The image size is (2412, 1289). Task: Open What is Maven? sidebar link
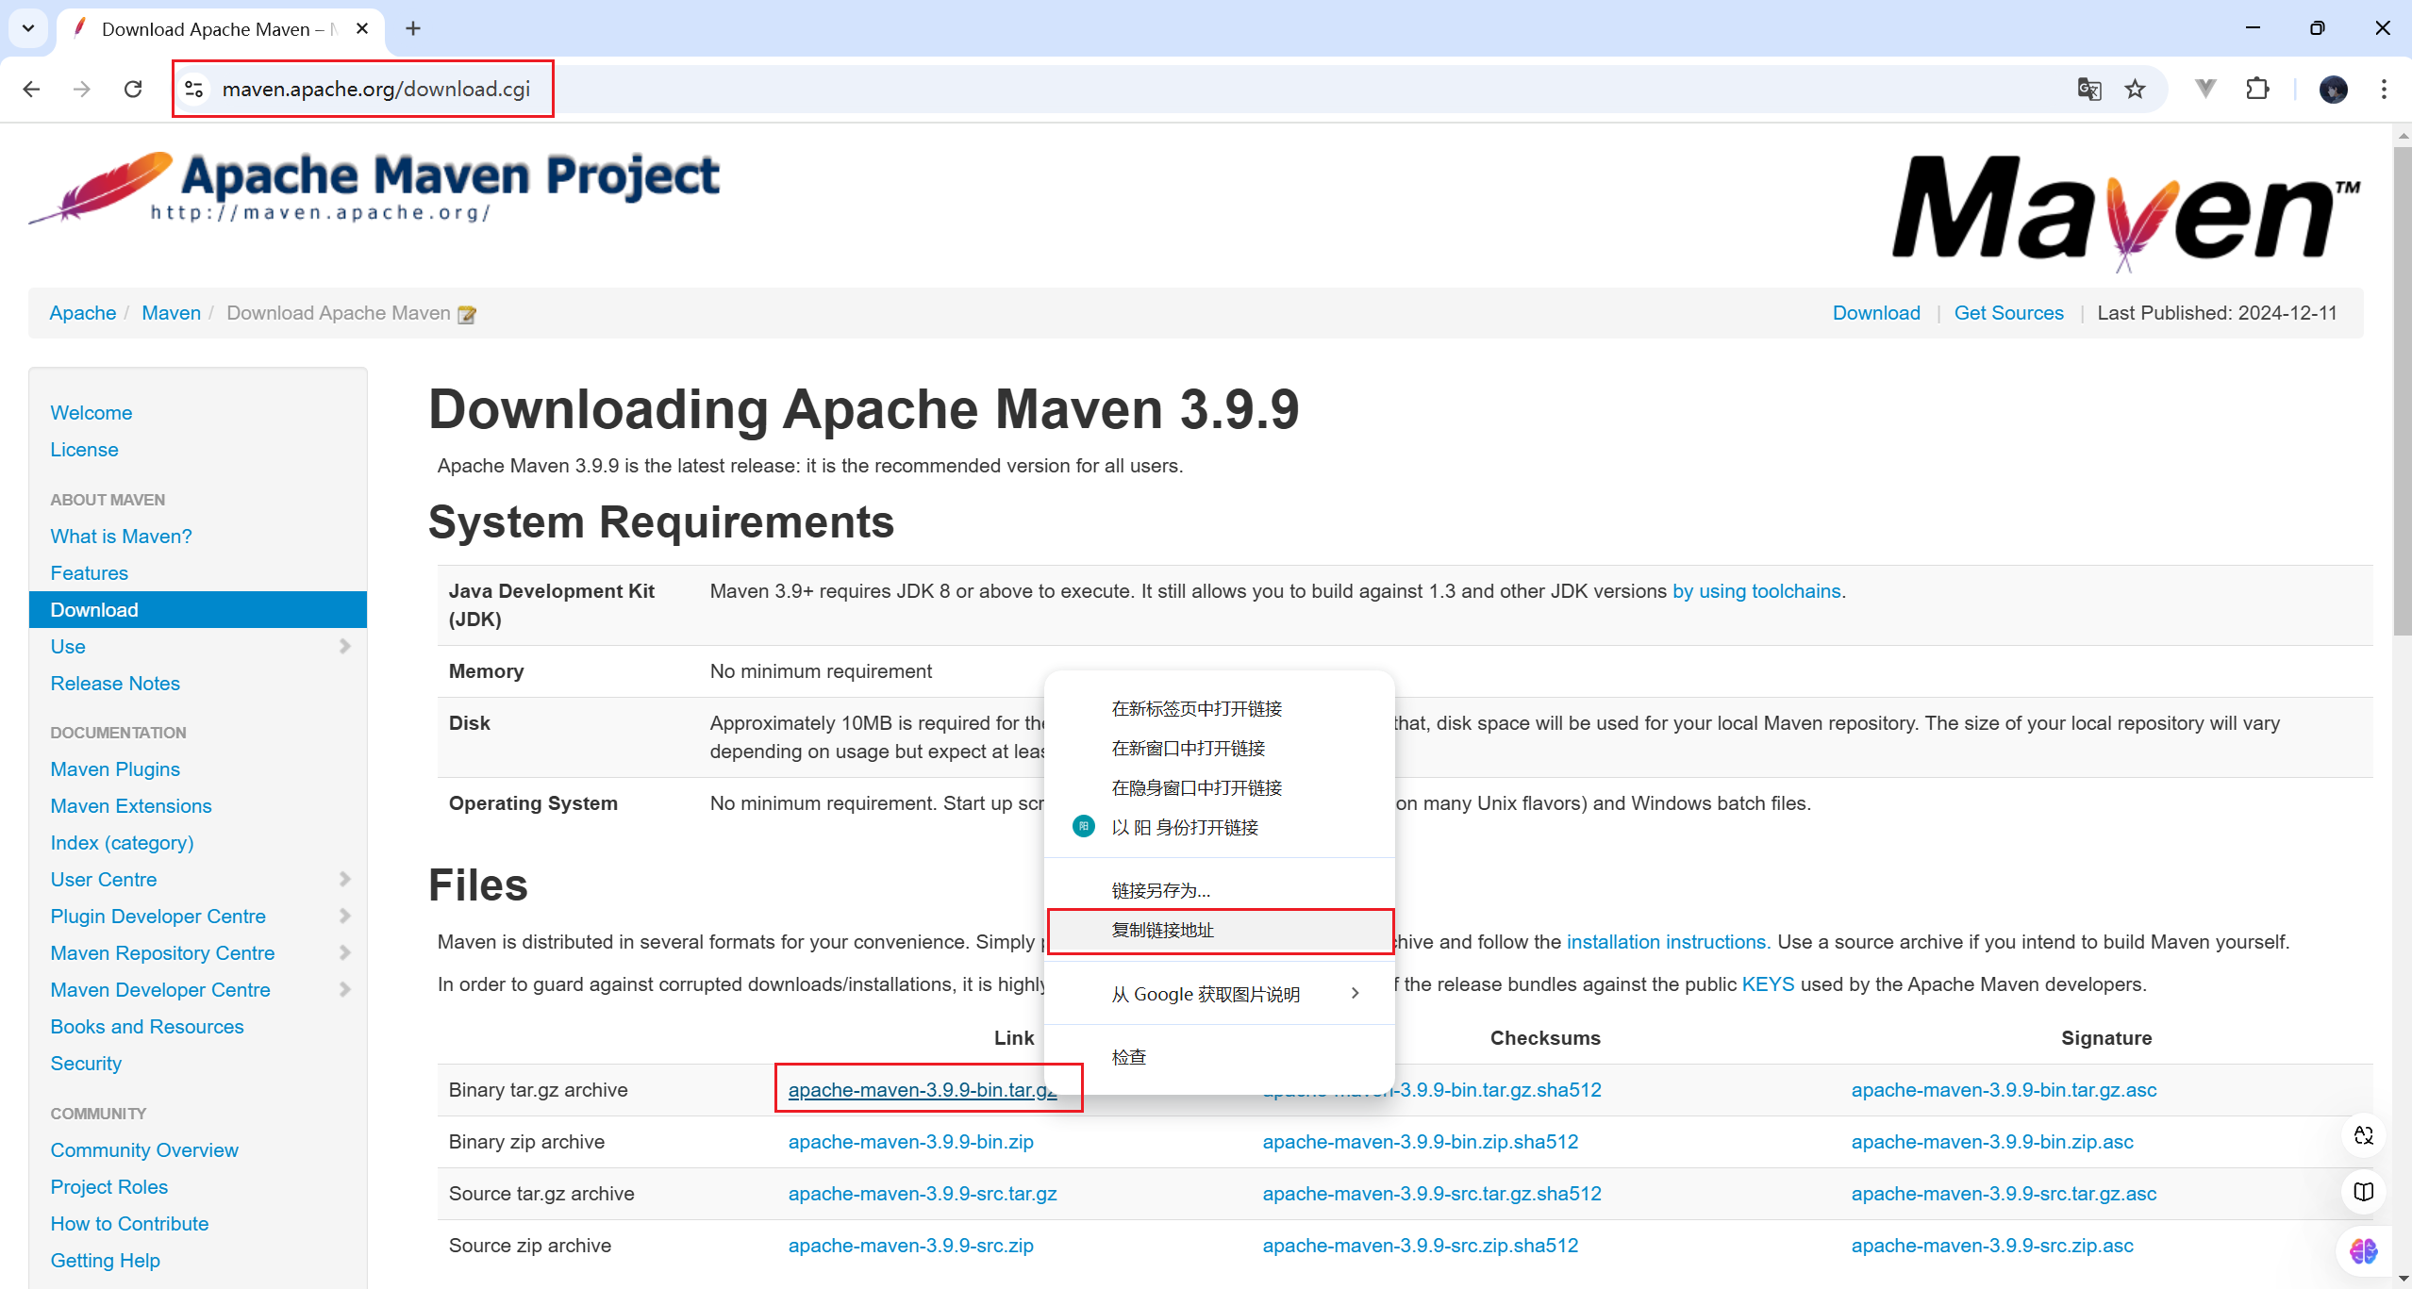(121, 537)
